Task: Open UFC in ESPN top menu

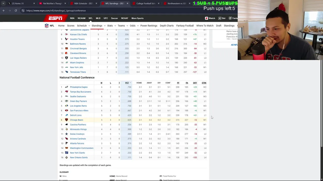Action: pos(106,18)
